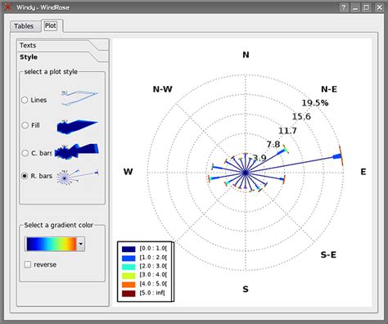
Task: Click the 3.9 radial axis label
Action: click(259, 158)
